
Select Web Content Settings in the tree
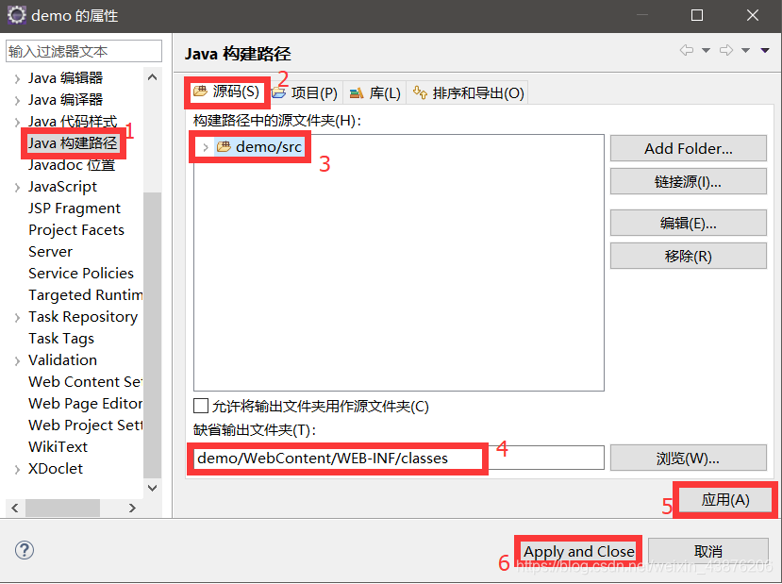point(85,381)
